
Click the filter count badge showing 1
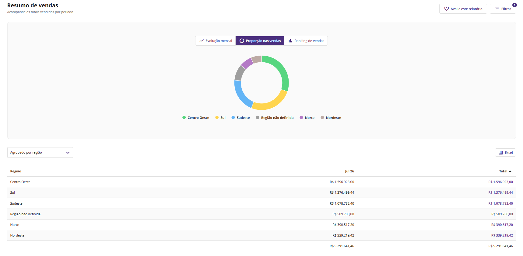pos(514,5)
